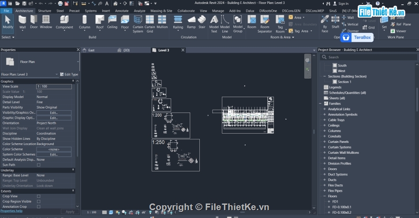Select the Door tool
Viewport: 419px width, 218px height.
(34, 22)
